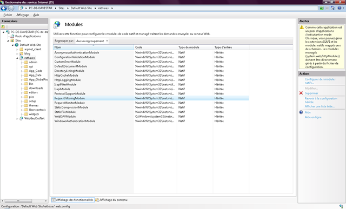Screen dimensions: 346x209
Task: Click the themes folder icon
Action: (x=26, y=105)
